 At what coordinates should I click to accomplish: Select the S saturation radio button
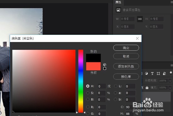(88, 93)
